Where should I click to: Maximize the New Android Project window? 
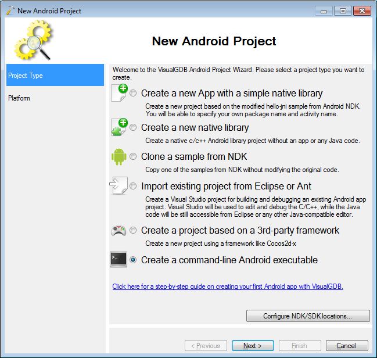(343, 11)
